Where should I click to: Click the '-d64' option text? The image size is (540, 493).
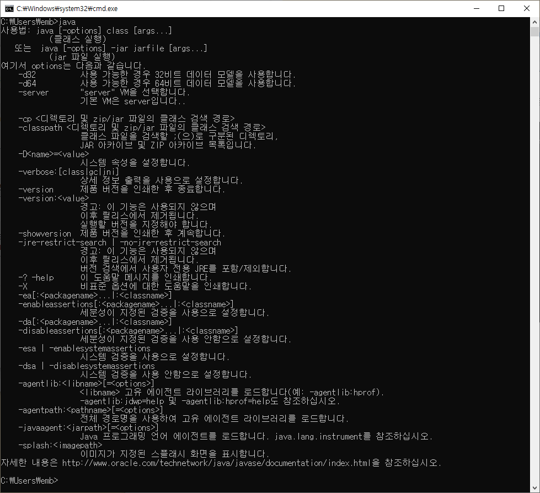[27, 84]
